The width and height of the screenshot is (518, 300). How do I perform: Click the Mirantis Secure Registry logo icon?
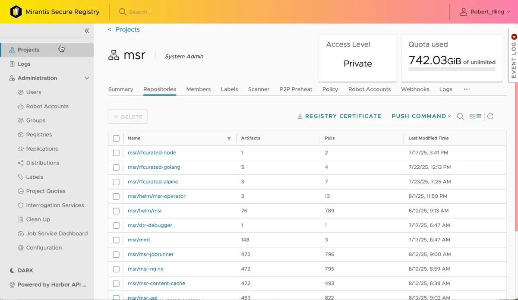pyautogui.click(x=16, y=12)
